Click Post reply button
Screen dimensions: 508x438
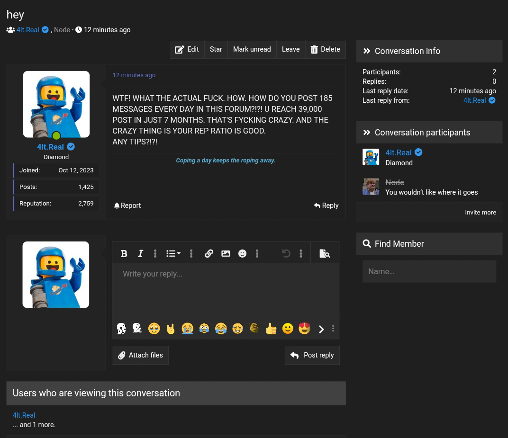coord(312,355)
